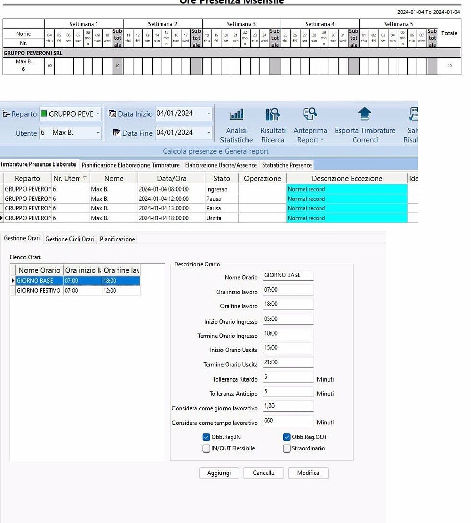Open the Gestione Cicli Orari tab

pos(69,239)
